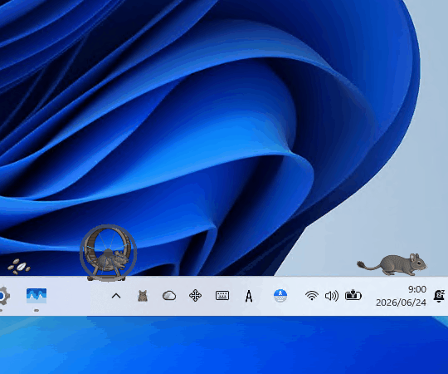Toggle the IME input mode 'A' indicator
The height and width of the screenshot is (374, 448).
click(249, 296)
